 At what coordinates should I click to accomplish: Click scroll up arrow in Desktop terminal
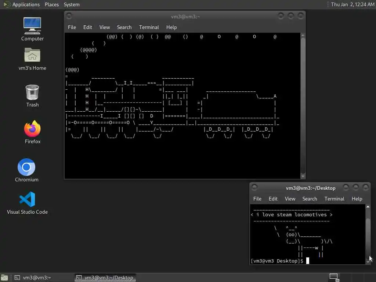(x=368, y=207)
